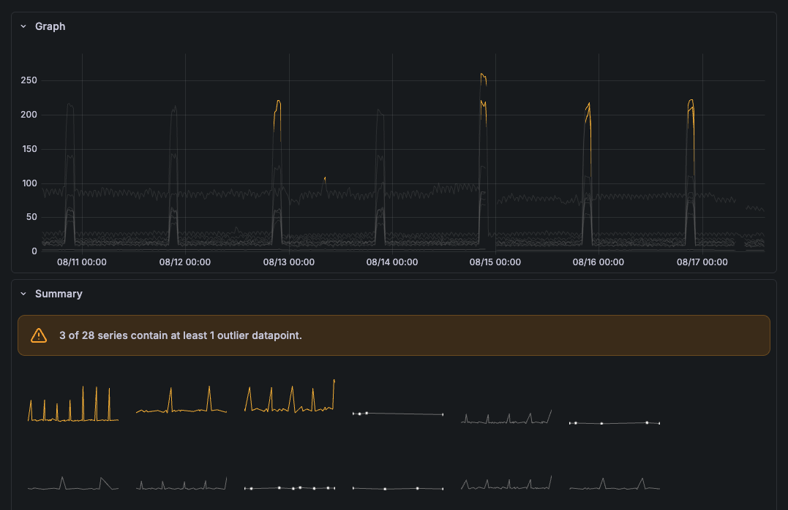Click the orange warning triangle icon

click(x=39, y=335)
